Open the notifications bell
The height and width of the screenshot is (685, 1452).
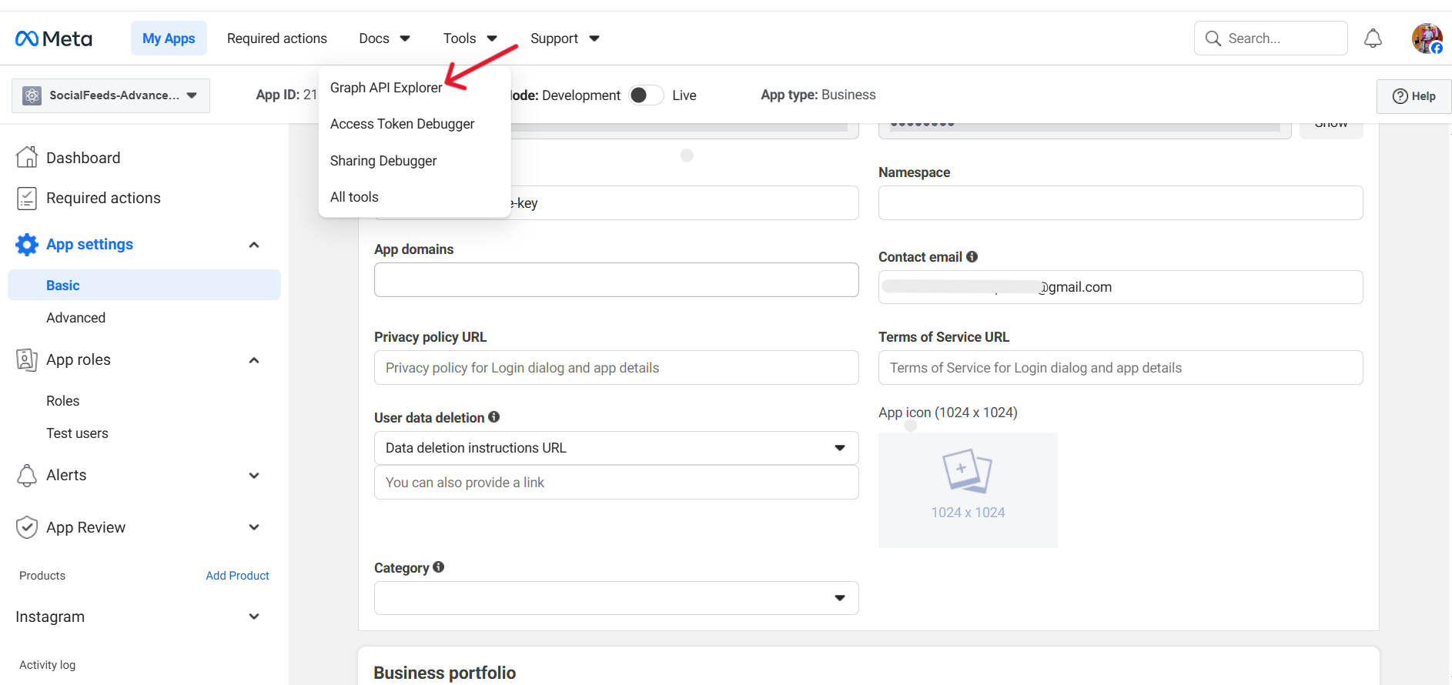pyautogui.click(x=1373, y=38)
